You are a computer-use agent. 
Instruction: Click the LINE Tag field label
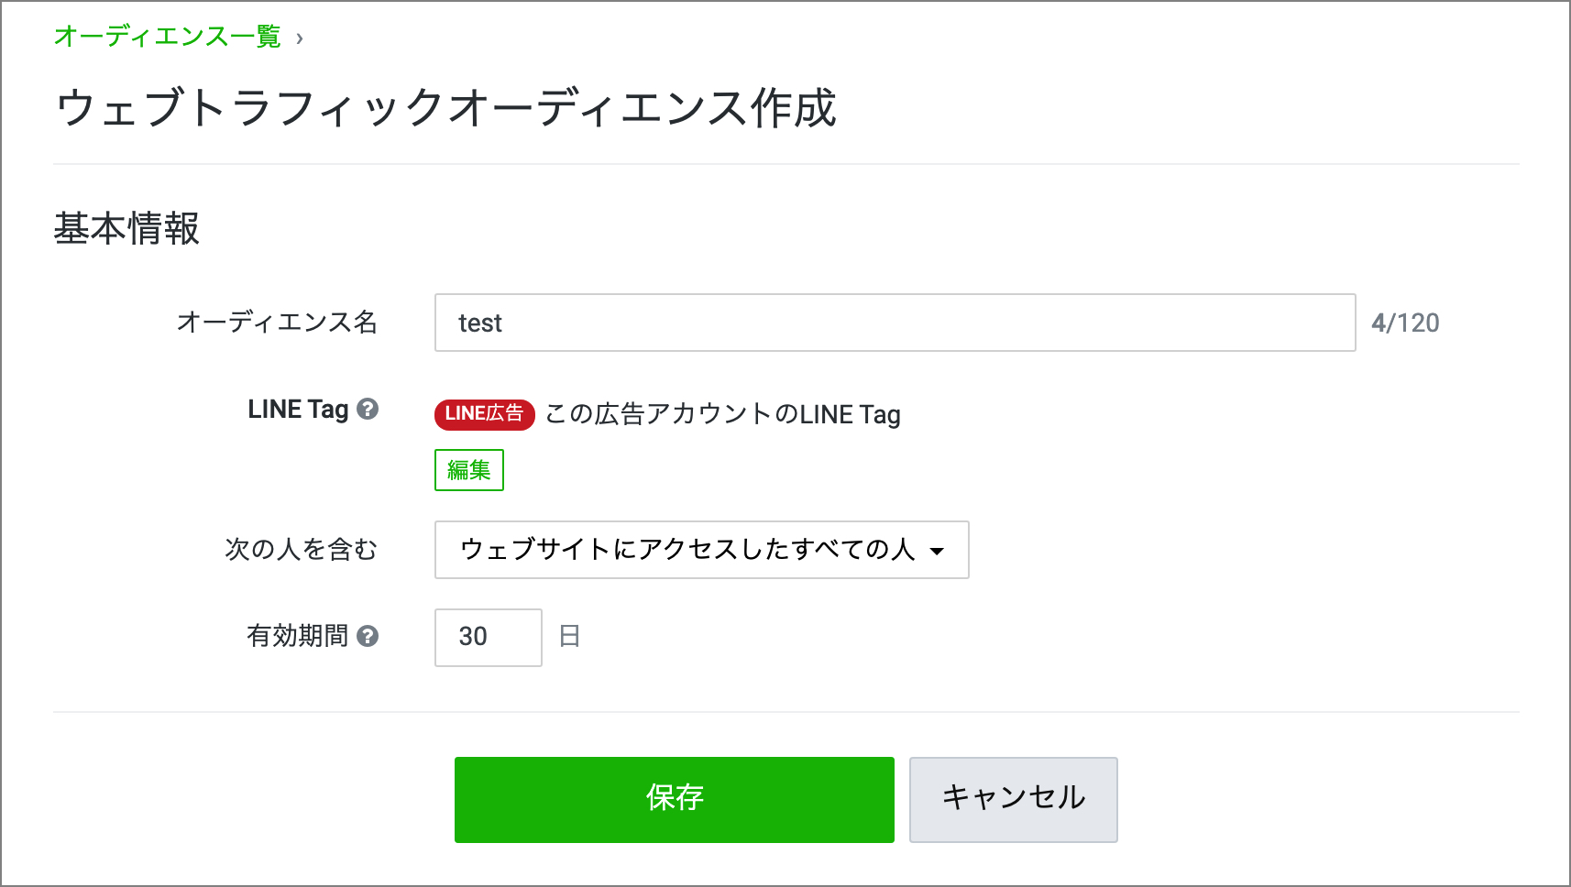(x=298, y=409)
